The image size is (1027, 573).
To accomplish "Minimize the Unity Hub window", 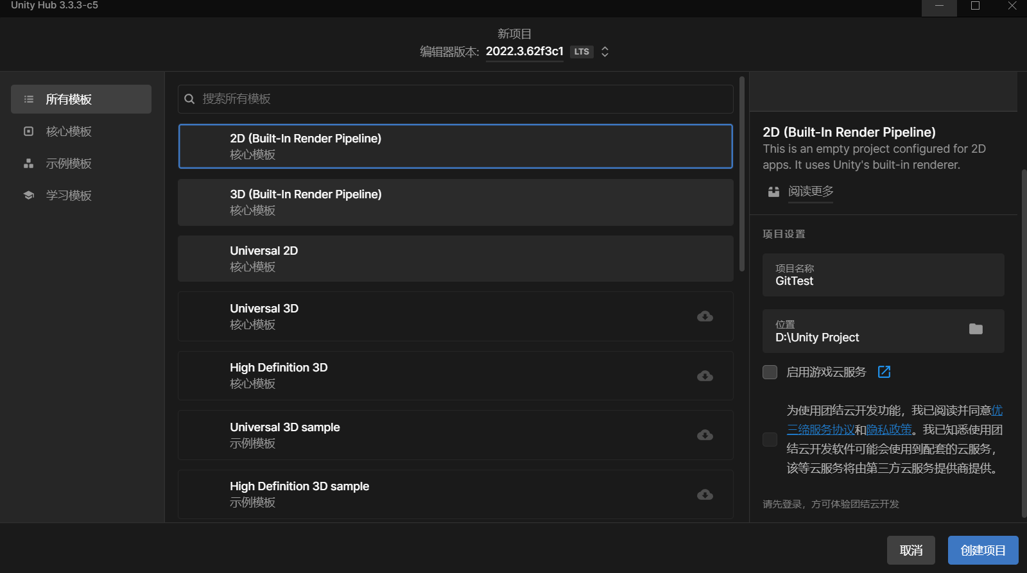I will coord(939,6).
